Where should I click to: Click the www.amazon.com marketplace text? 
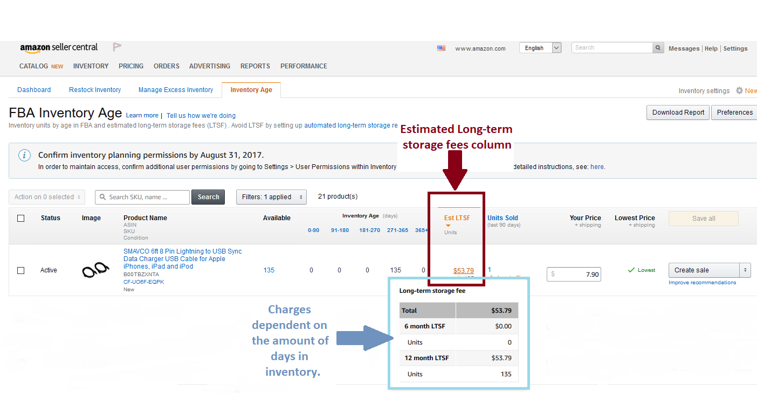pos(480,48)
